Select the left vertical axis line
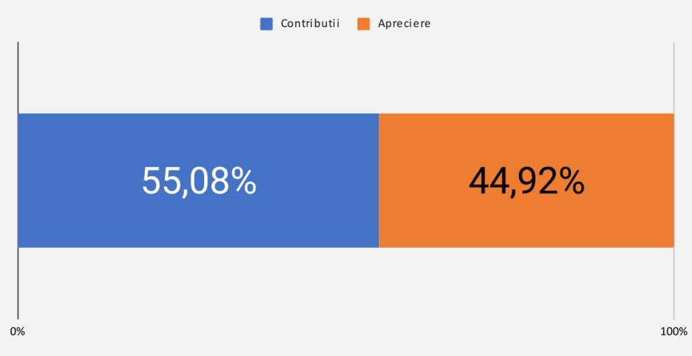The width and height of the screenshot is (692, 356). click(x=18, y=74)
